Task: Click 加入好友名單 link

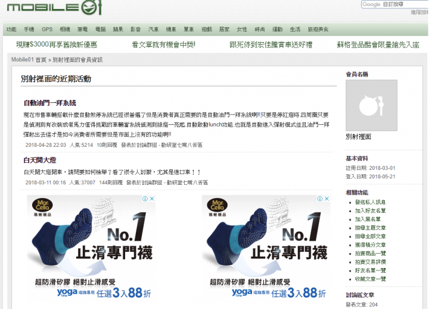Action: click(x=370, y=210)
